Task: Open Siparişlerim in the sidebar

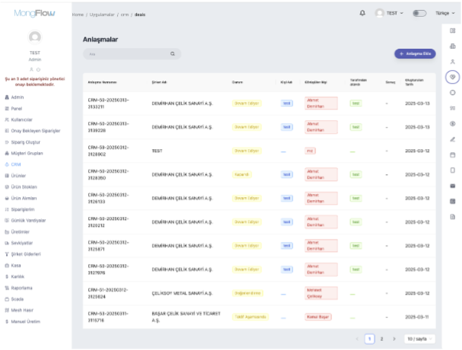Action: click(x=23, y=209)
